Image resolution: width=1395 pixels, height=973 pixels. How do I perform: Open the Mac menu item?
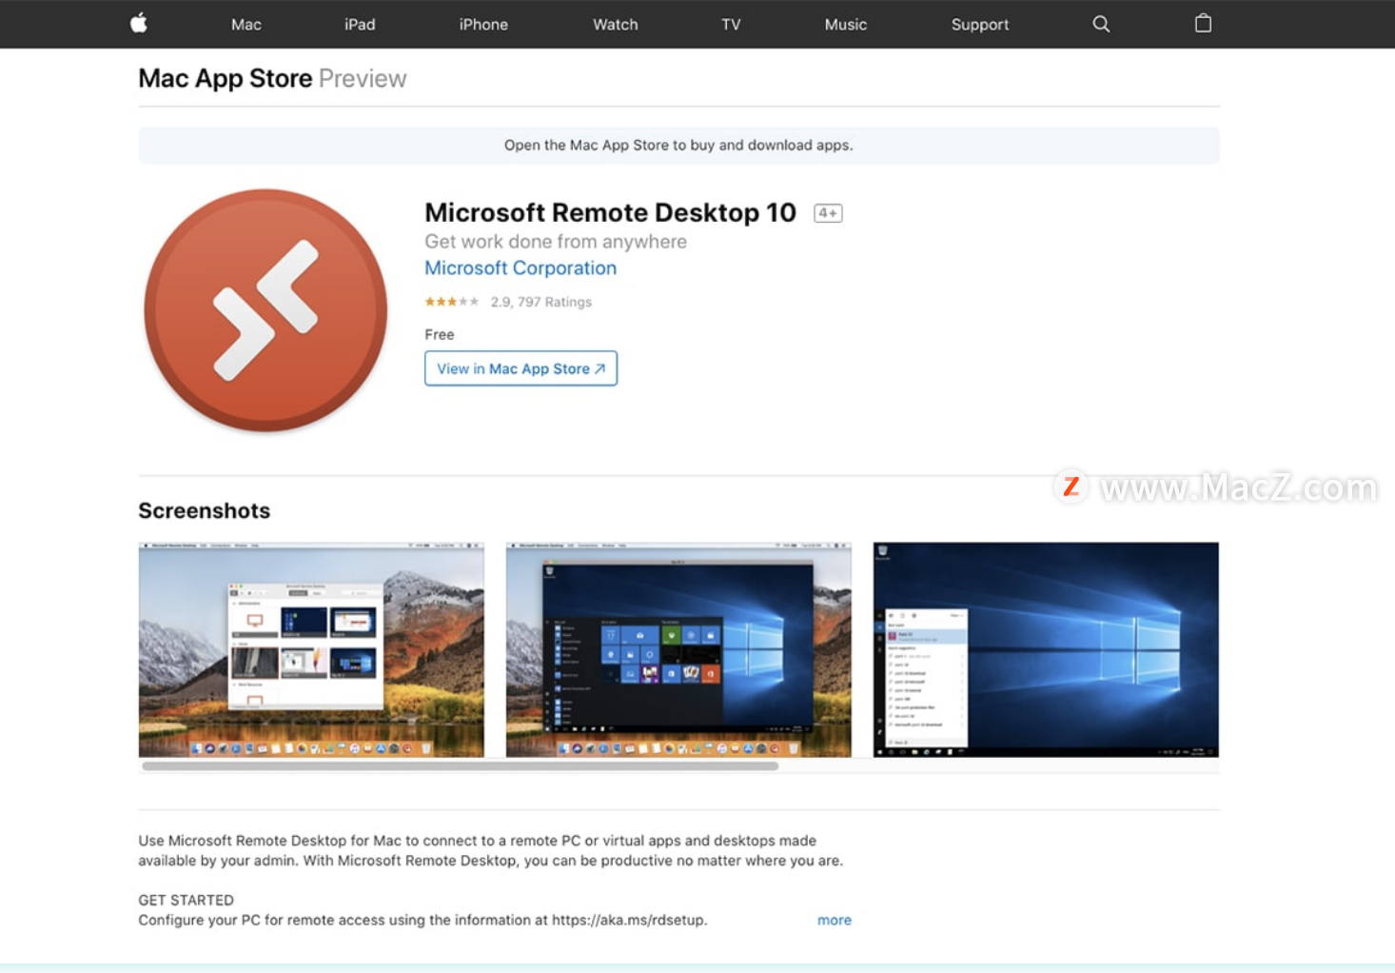(x=246, y=25)
